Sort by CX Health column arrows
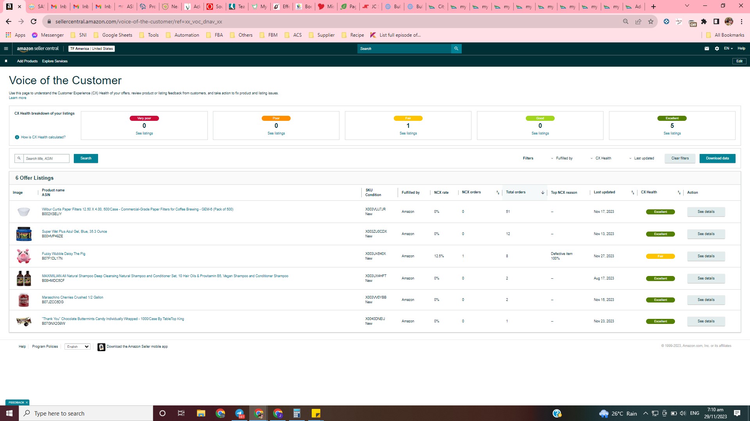The width and height of the screenshot is (750, 421). (x=679, y=193)
